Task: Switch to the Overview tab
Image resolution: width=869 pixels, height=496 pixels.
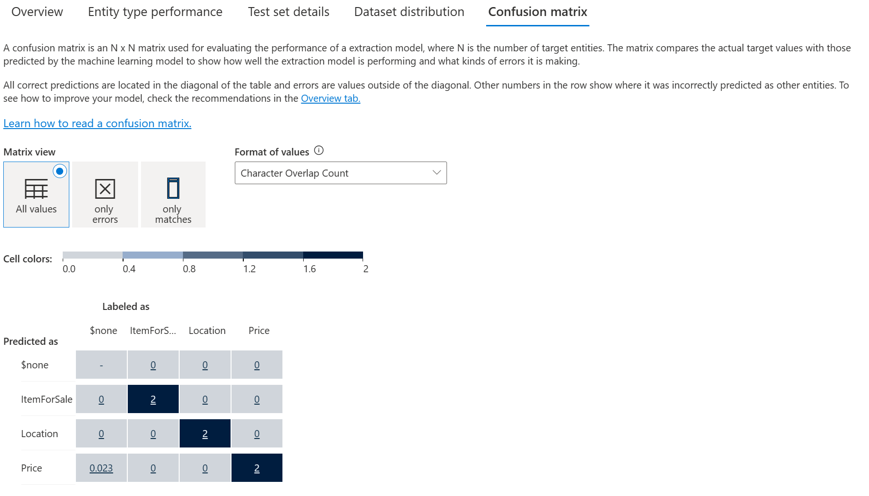Action: pyautogui.click(x=37, y=12)
